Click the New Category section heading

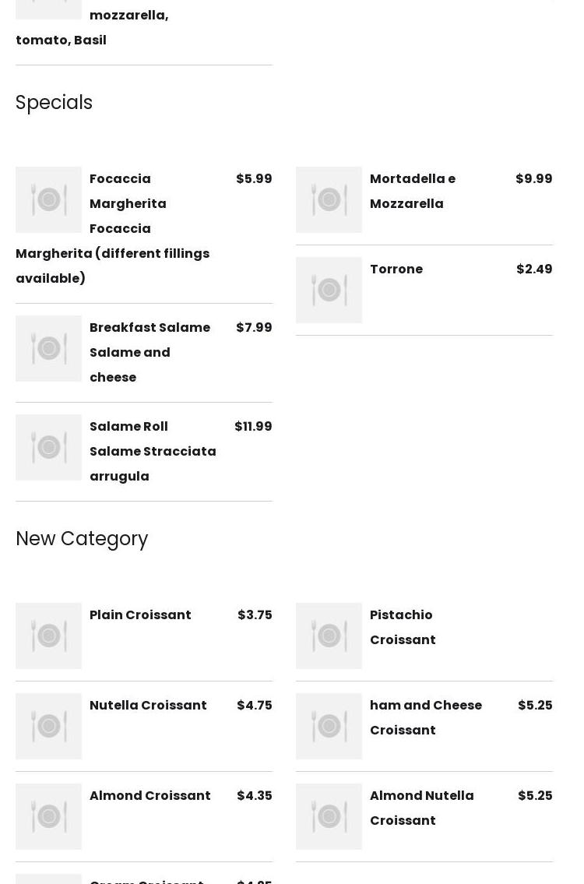pos(82,539)
